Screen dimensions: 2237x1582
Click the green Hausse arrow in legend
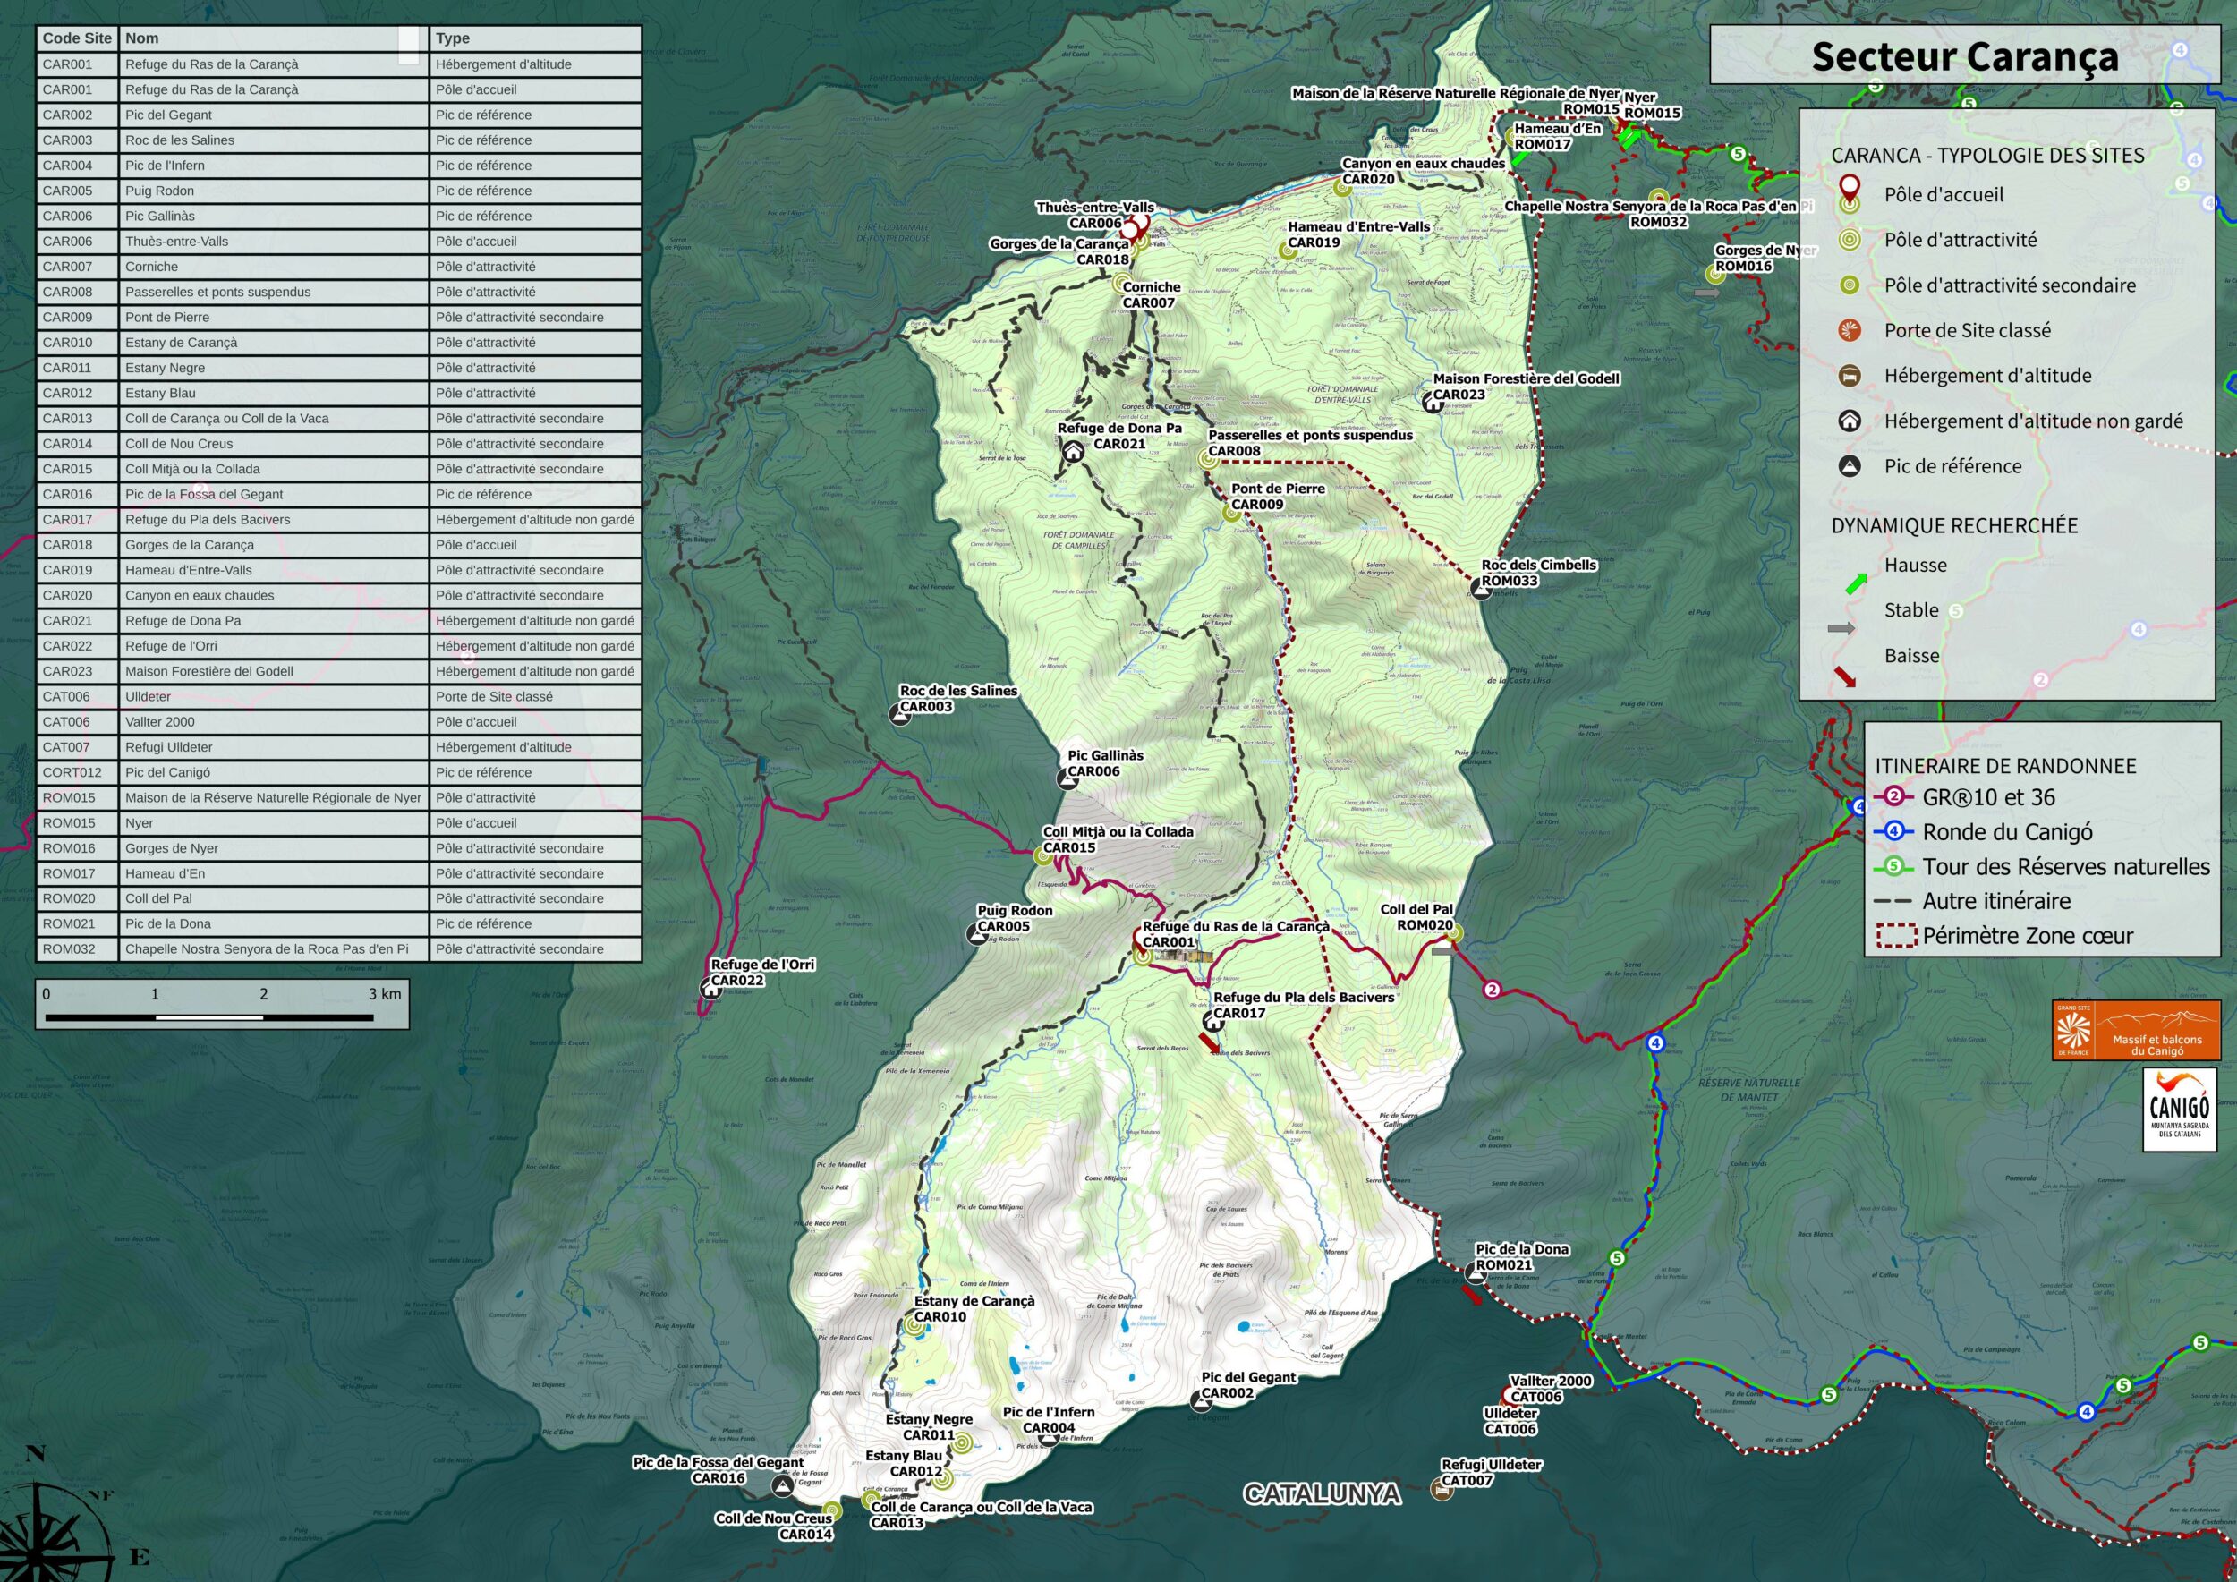pyautogui.click(x=1855, y=583)
